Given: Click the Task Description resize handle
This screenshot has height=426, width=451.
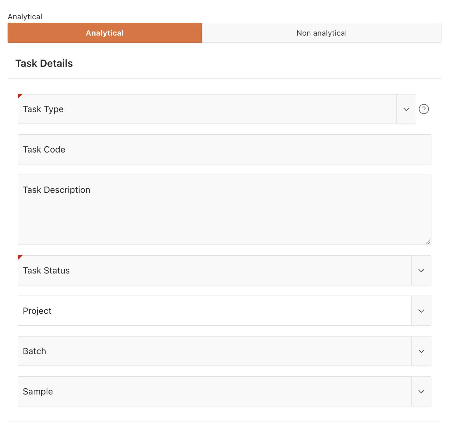Looking at the screenshot, I should (x=428, y=242).
